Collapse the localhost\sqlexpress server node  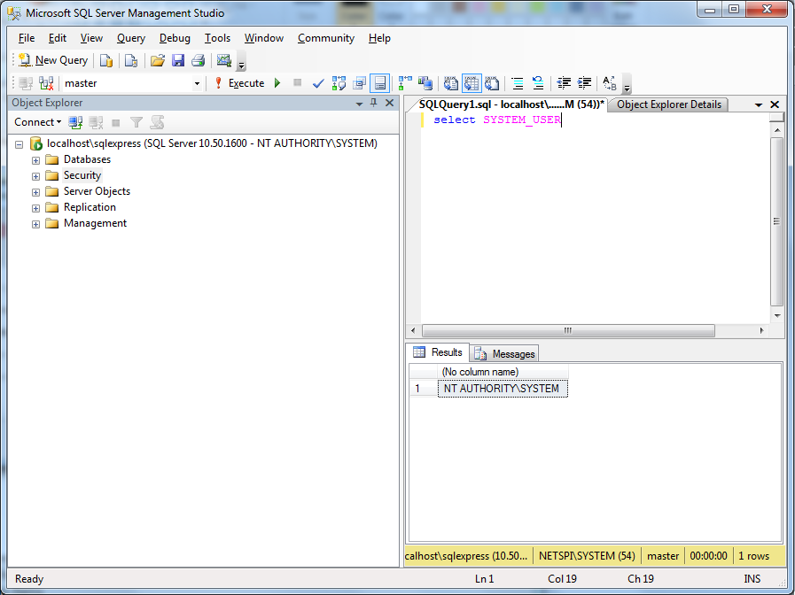(19, 144)
